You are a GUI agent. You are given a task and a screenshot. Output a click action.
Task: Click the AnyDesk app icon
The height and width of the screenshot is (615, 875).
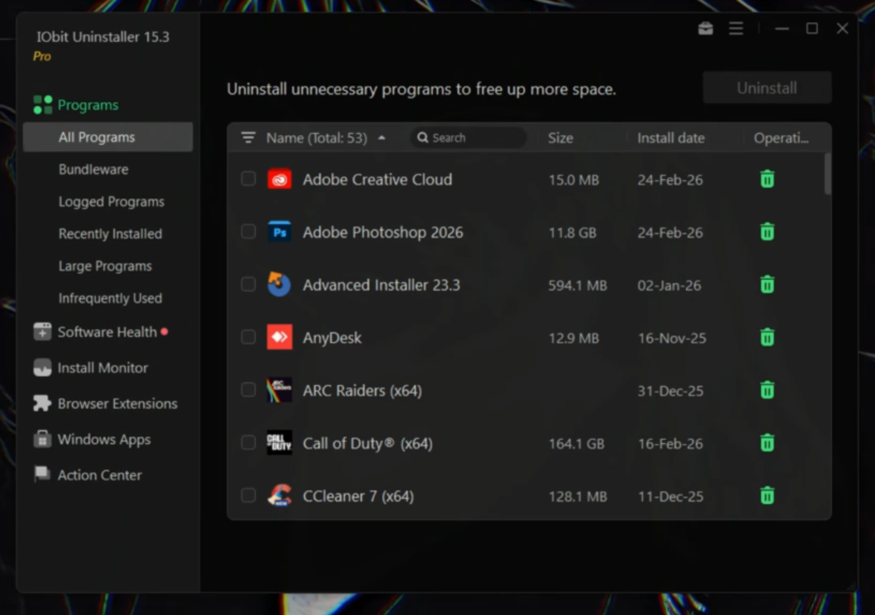279,338
